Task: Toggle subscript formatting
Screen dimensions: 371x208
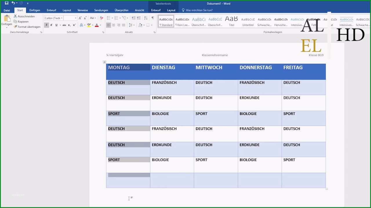Action: pyautogui.click(x=69, y=25)
